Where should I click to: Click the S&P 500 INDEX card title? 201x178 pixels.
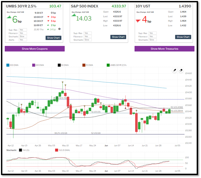pyautogui.click(x=85, y=6)
